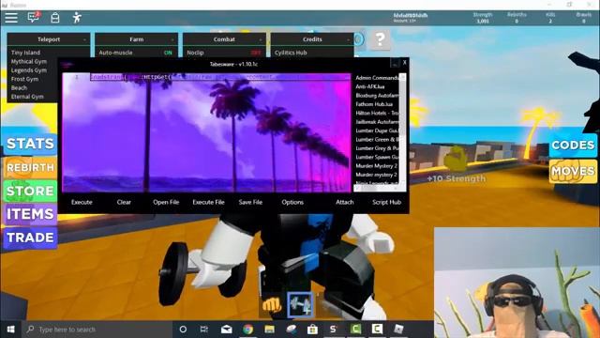Click Save File in Tabesware
600x338 pixels.
[250, 202]
